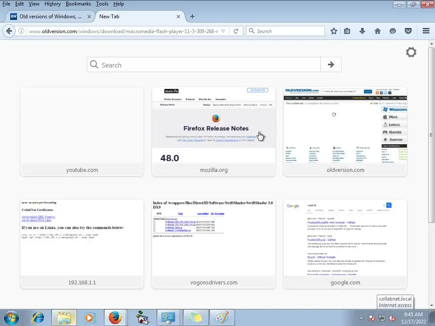This screenshot has width=435, height=326.
Task: Switch to Old versions of Windows tab
Action: coord(50,17)
